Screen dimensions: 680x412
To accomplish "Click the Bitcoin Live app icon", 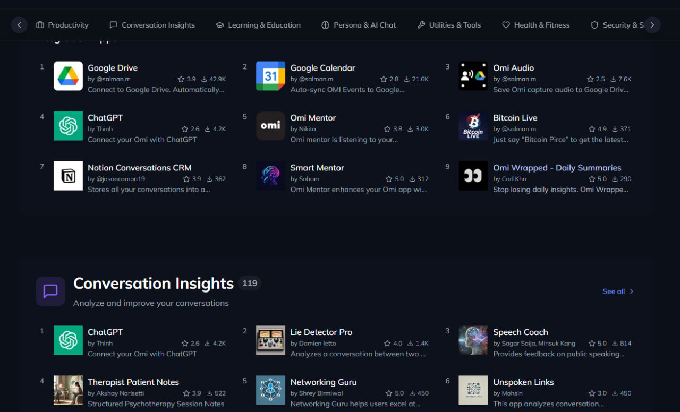I will click(472, 126).
